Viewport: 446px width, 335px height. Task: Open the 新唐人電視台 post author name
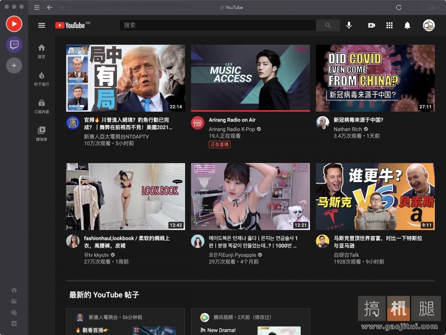click(x=103, y=317)
